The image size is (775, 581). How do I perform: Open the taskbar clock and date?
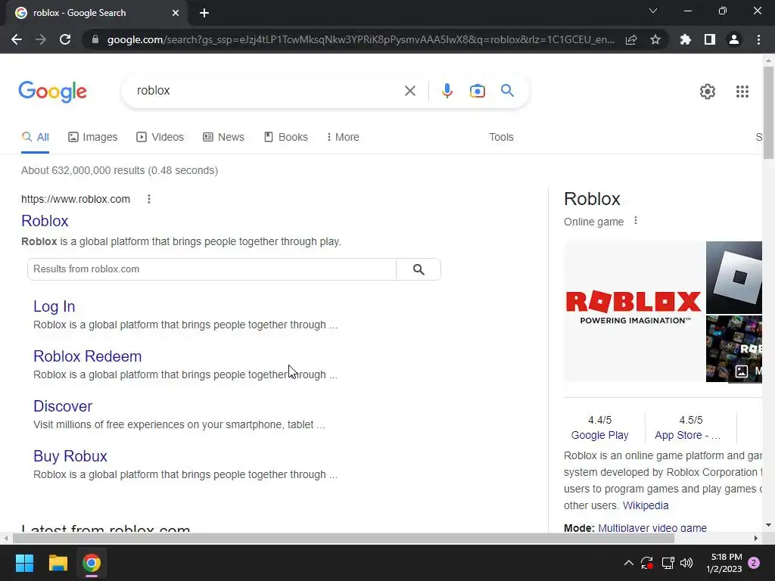pyautogui.click(x=724, y=563)
